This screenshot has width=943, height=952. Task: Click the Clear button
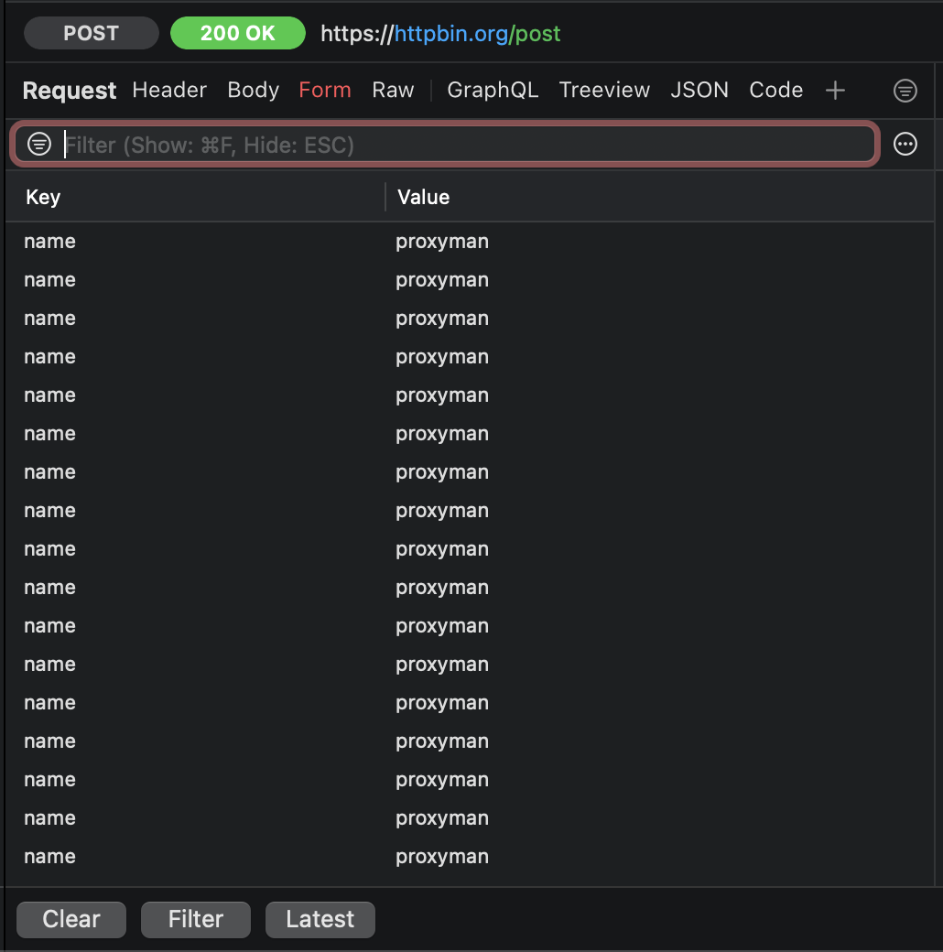point(71,919)
